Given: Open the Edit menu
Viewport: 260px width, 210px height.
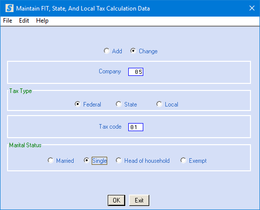Looking at the screenshot, I should pyautogui.click(x=24, y=21).
